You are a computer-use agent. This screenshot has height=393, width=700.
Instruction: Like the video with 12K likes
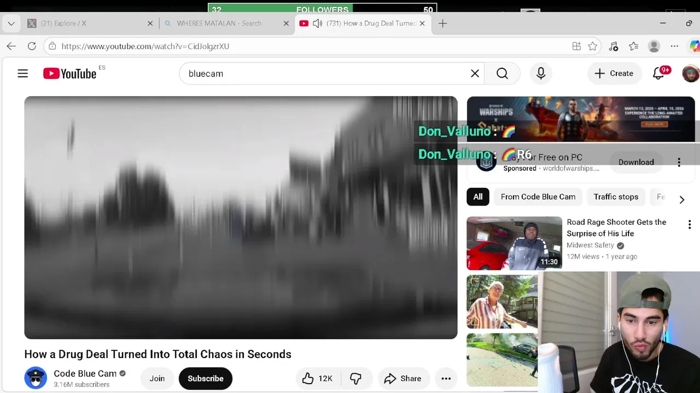pos(317,378)
